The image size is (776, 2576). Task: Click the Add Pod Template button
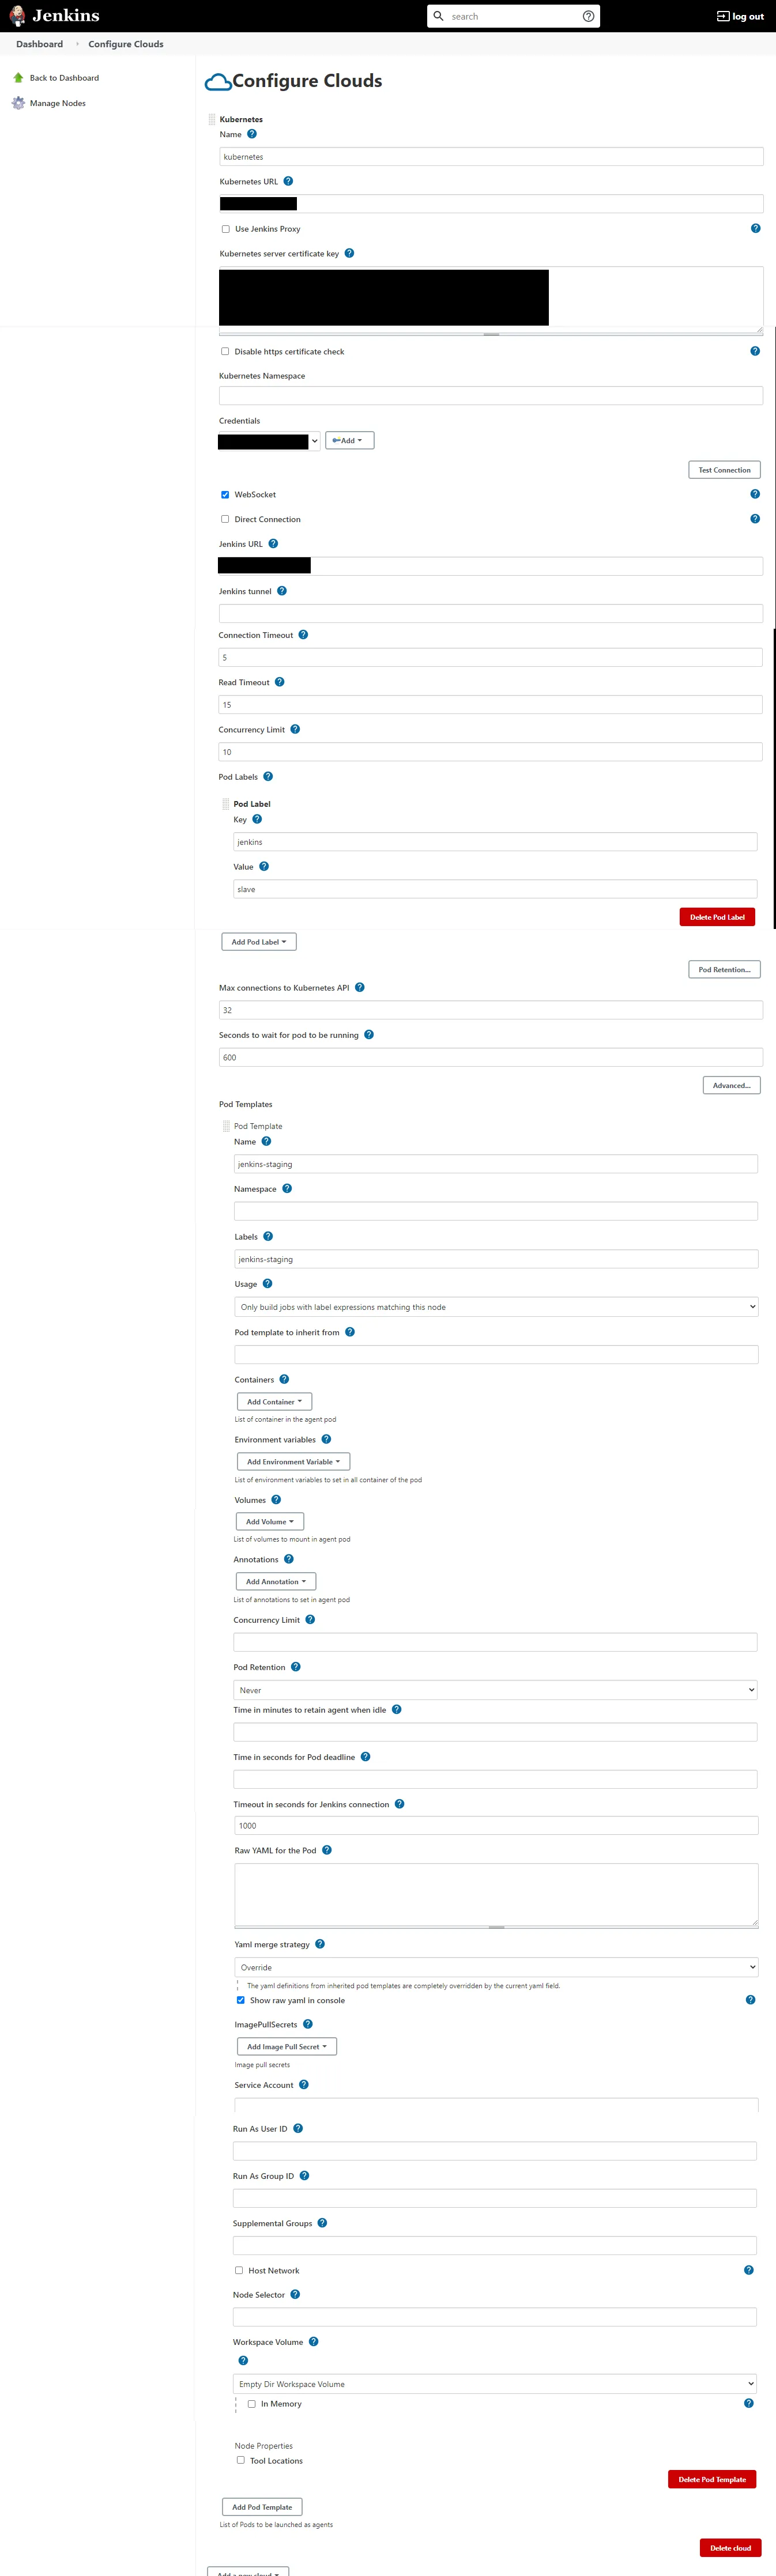[262, 2507]
